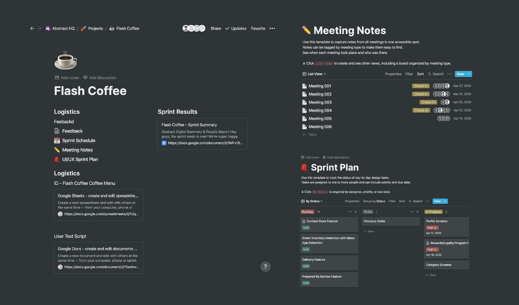
Task: Open the Meeting Notes page link
Action: (73, 150)
